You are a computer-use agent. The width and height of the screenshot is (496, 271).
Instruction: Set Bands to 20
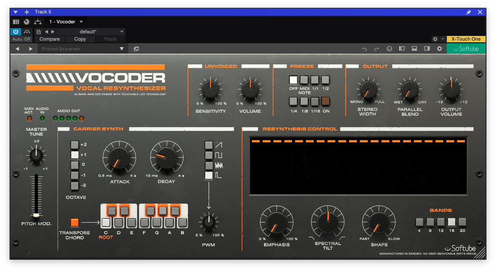pos(462,222)
